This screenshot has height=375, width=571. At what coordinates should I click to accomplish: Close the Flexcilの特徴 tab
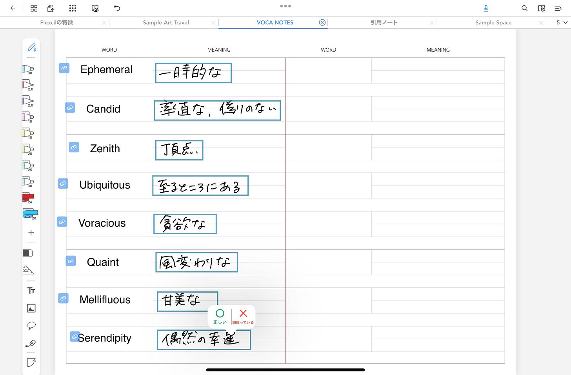point(104,23)
